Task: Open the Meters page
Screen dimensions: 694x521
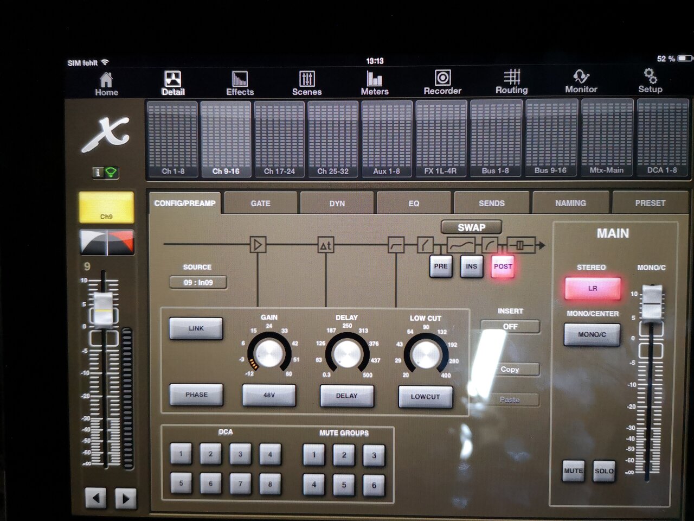Action: 375,84
